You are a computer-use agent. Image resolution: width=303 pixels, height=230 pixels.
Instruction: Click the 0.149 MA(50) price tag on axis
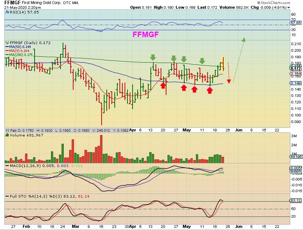(x=295, y=83)
